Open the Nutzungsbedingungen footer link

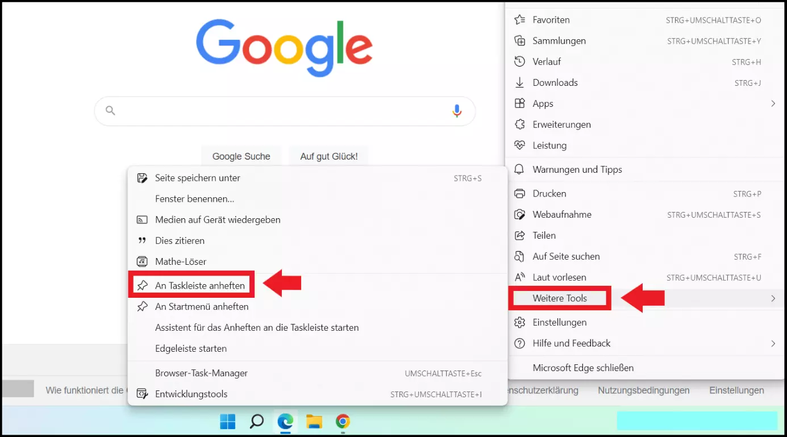coord(644,390)
